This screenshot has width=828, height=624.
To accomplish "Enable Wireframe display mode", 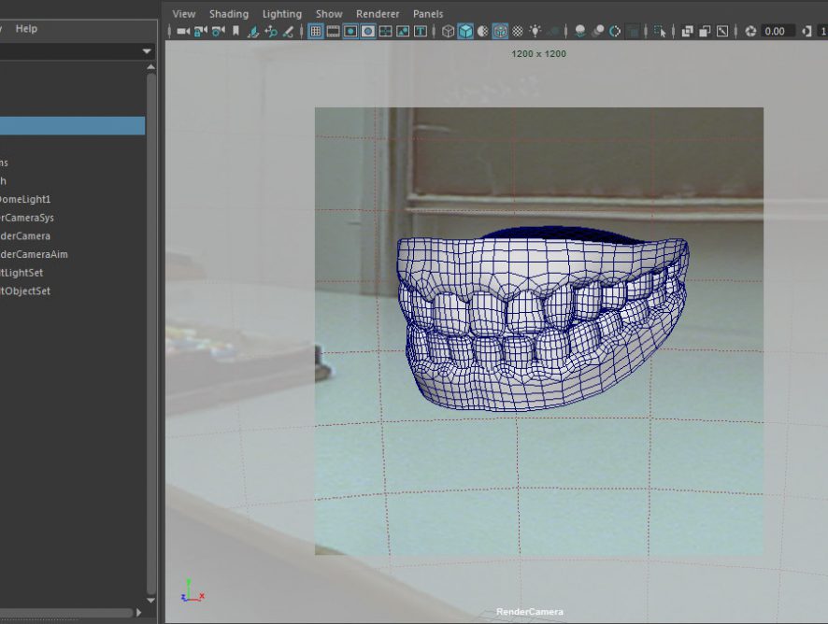I will pos(448,31).
